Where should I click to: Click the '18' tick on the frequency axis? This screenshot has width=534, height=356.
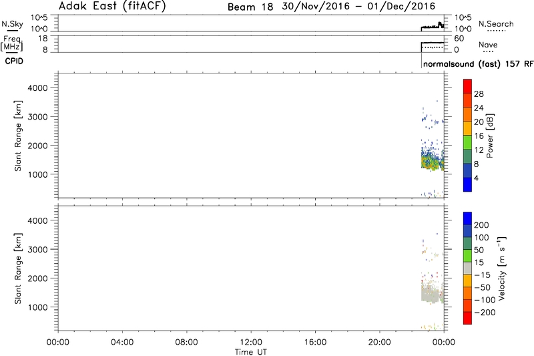tap(43, 39)
